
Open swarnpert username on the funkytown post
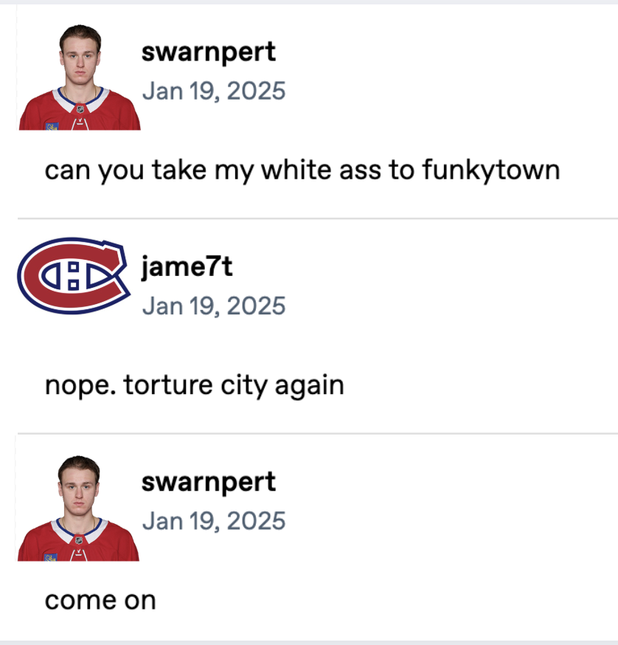[x=209, y=52]
